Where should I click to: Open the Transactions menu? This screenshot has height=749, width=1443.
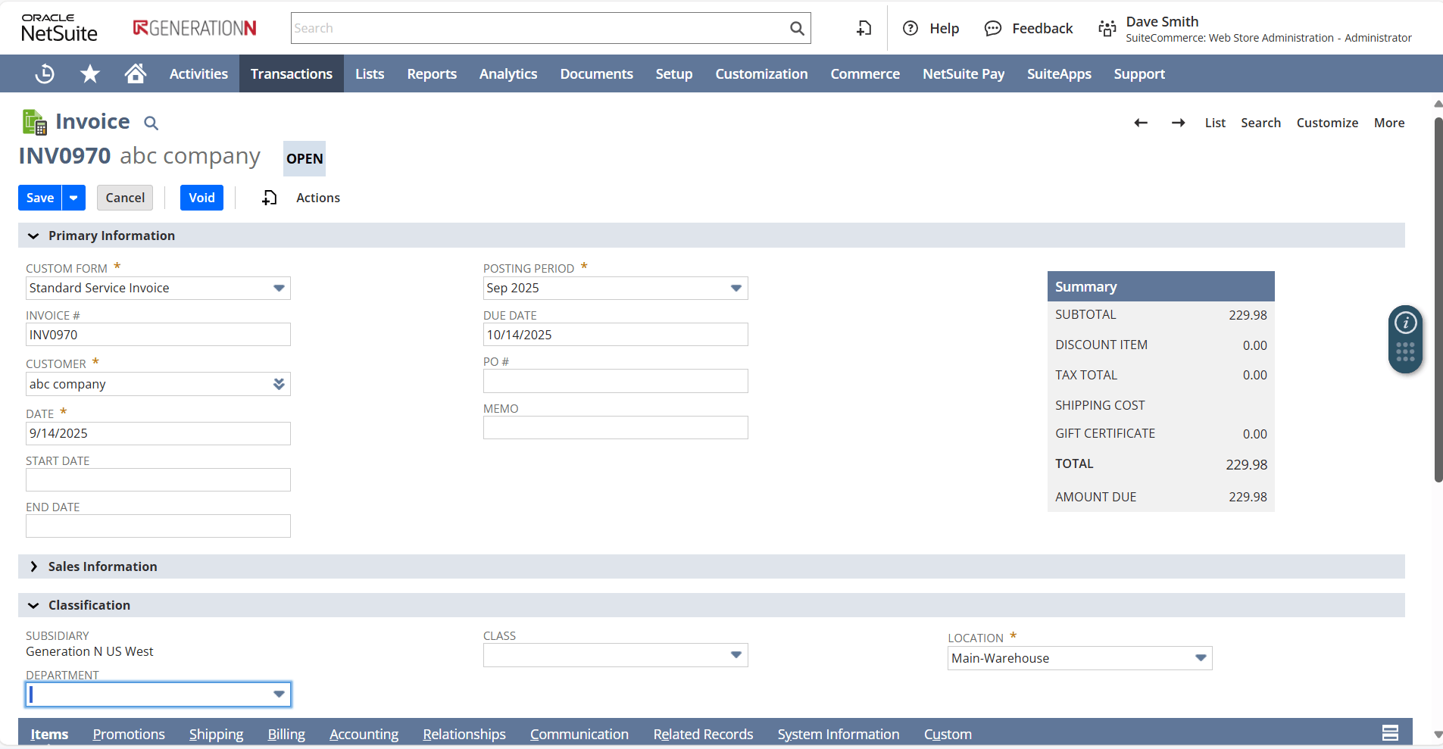[x=291, y=73]
